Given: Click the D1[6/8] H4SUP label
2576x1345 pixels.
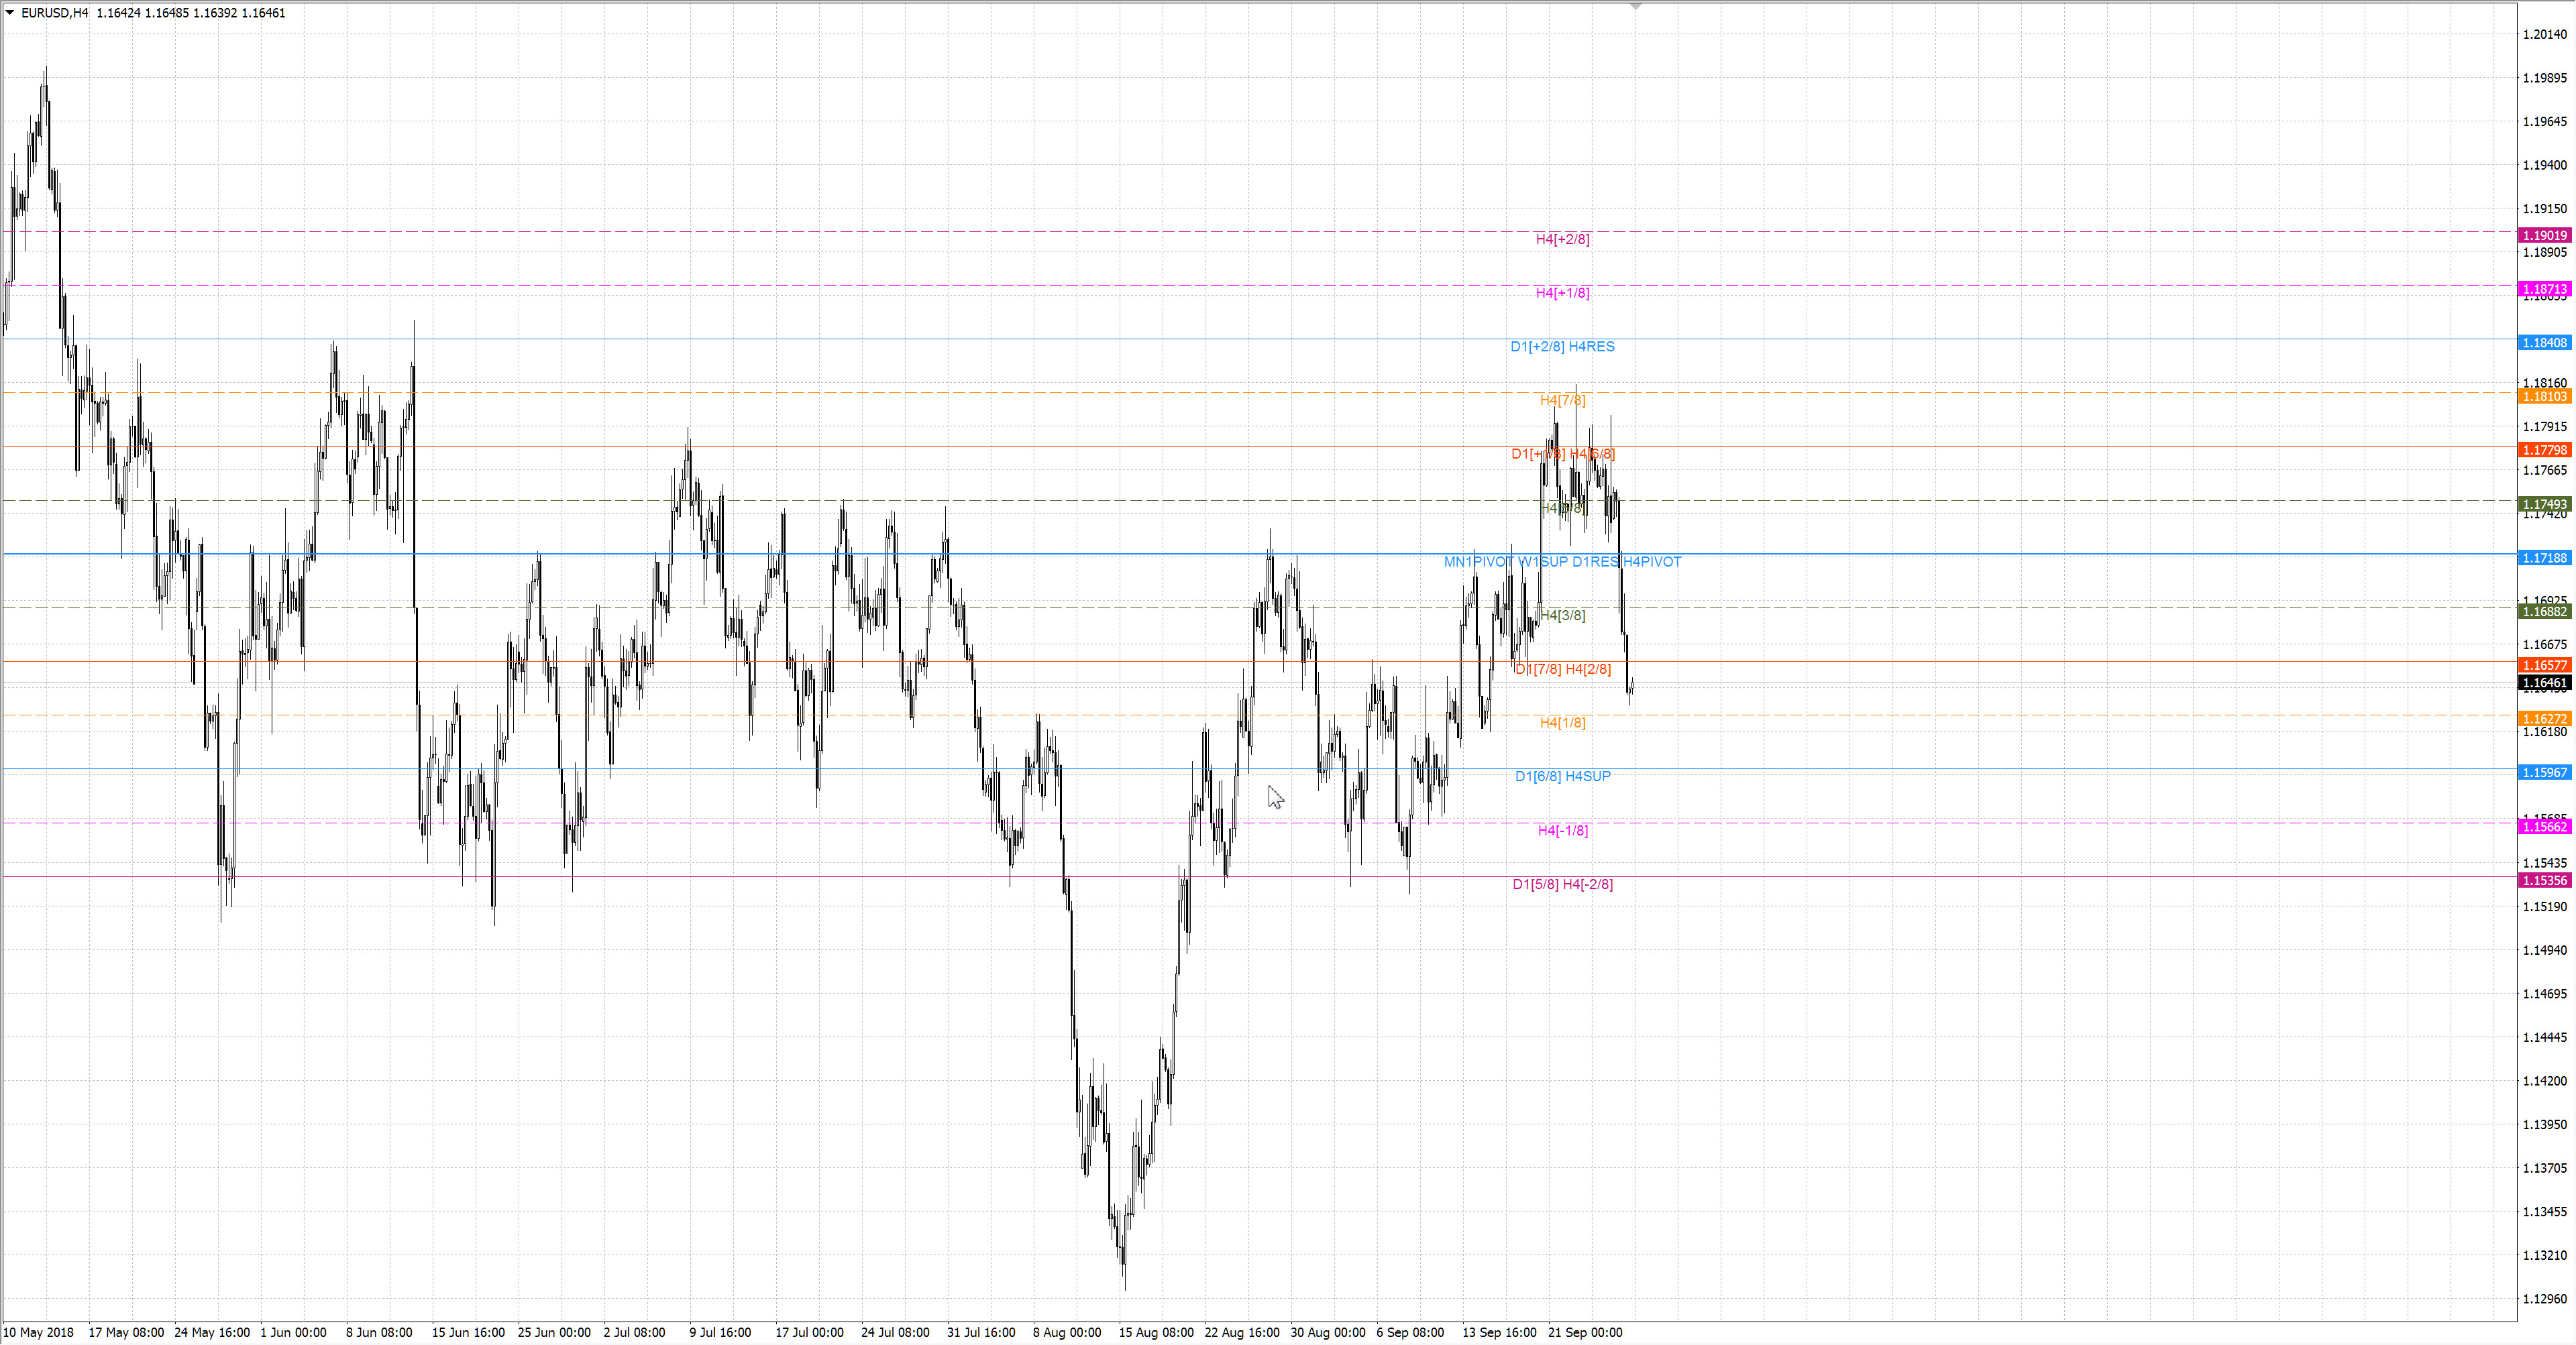Looking at the screenshot, I should click(1562, 776).
